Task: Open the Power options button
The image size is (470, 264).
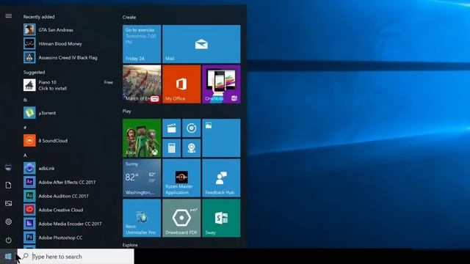Action: 8,240
